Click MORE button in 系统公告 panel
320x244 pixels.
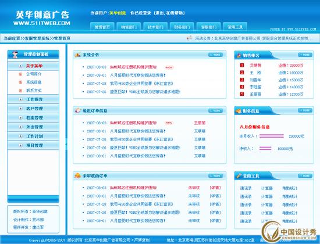pyautogui.click(x=215, y=55)
